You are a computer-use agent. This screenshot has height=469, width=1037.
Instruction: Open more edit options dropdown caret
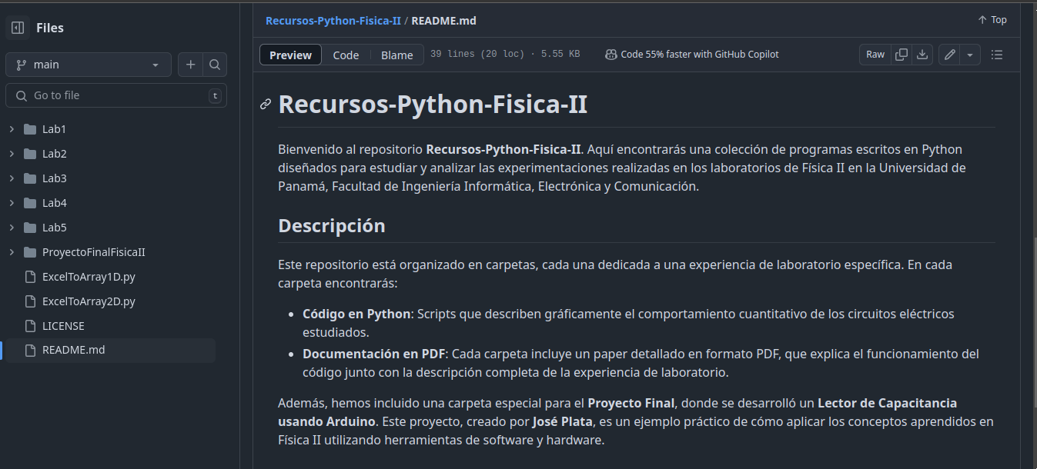(x=970, y=55)
